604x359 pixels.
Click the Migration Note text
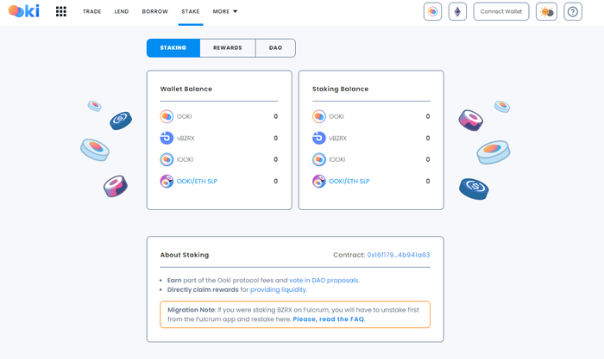(293, 314)
